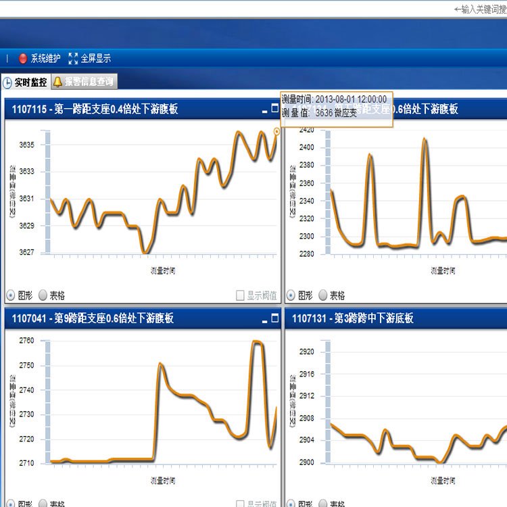Click the highlighted data point on chart 1107115

(276, 131)
